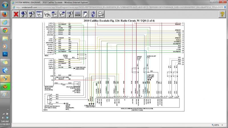This screenshot has width=228, height=128.
Task: Open the security shield app in the taskbar
Action: [5, 79]
